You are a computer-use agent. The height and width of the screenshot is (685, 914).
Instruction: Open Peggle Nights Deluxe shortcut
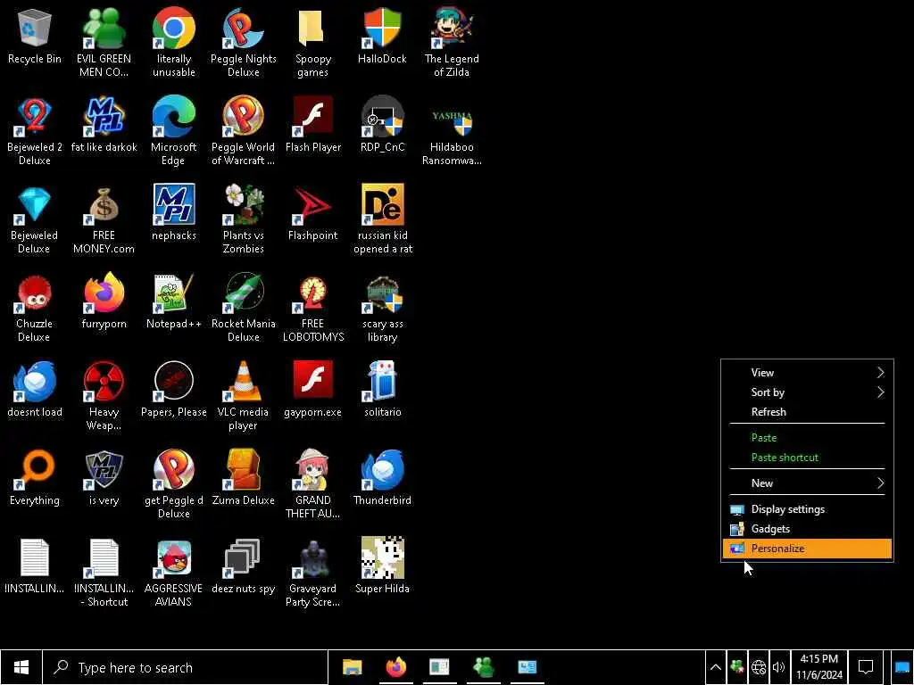coord(243,42)
